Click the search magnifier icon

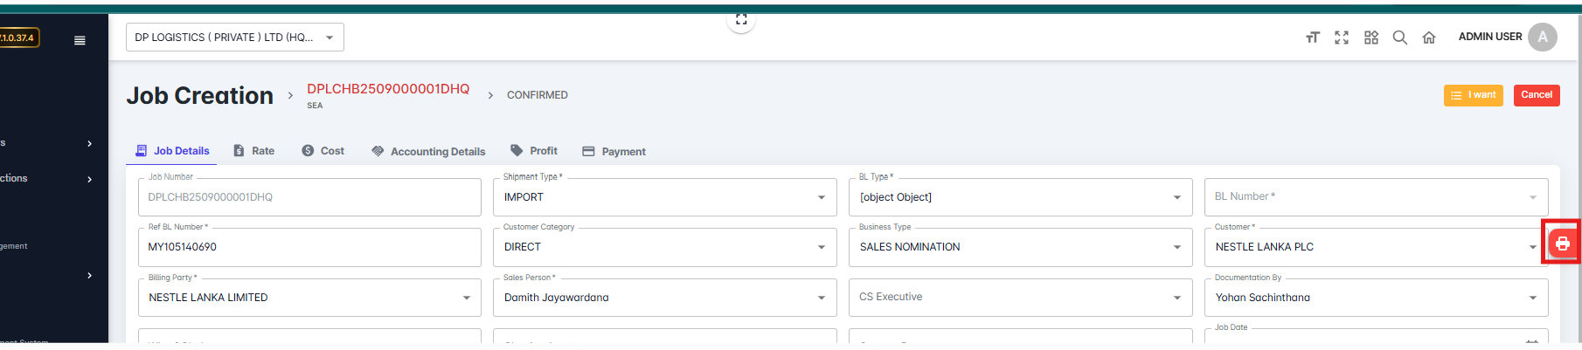pyautogui.click(x=1399, y=38)
